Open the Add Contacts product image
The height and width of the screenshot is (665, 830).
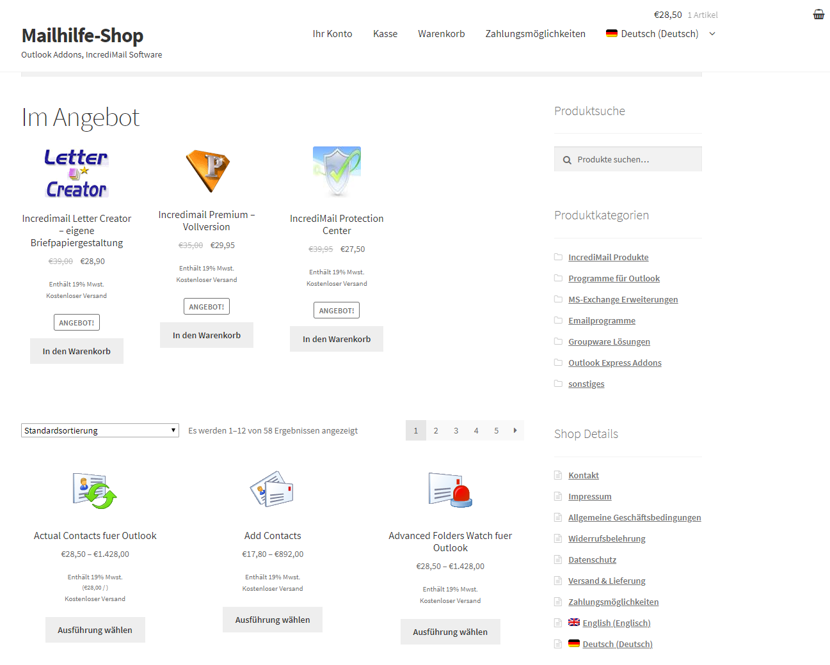pos(273,490)
